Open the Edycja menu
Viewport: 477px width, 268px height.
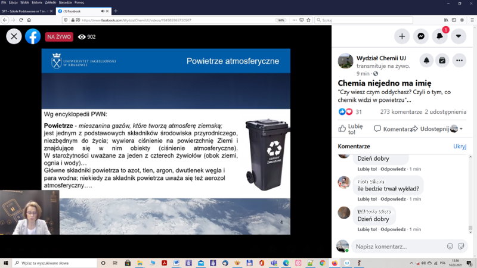13,2
